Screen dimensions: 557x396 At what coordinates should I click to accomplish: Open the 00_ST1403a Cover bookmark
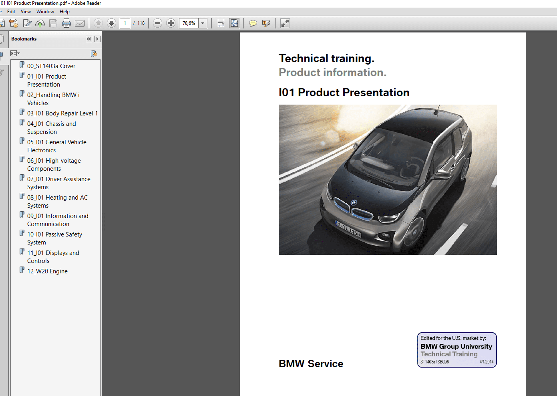coord(51,66)
